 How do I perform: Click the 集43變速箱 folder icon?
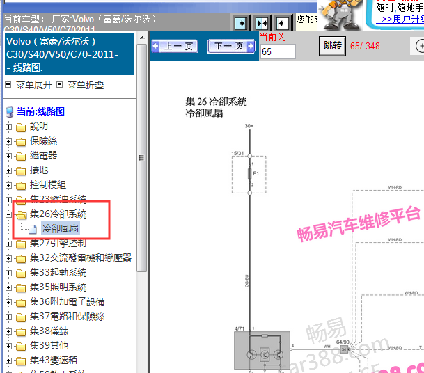point(21,361)
